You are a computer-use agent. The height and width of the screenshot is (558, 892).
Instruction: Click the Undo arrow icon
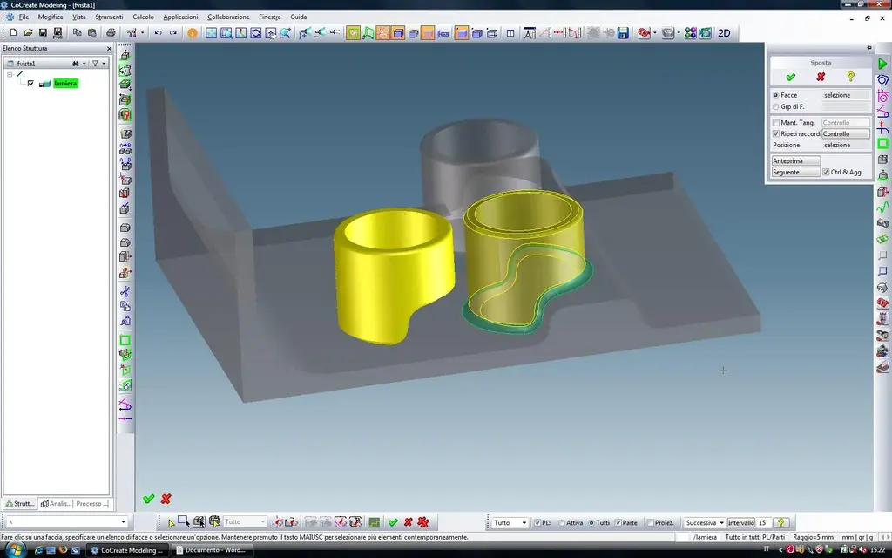point(158,33)
